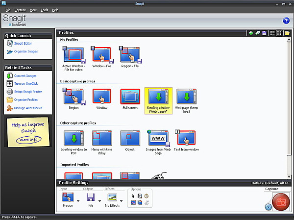This screenshot has height=220, width=294.
Task: Open Snagit help with the blue question mark
Action: (x=286, y=21)
